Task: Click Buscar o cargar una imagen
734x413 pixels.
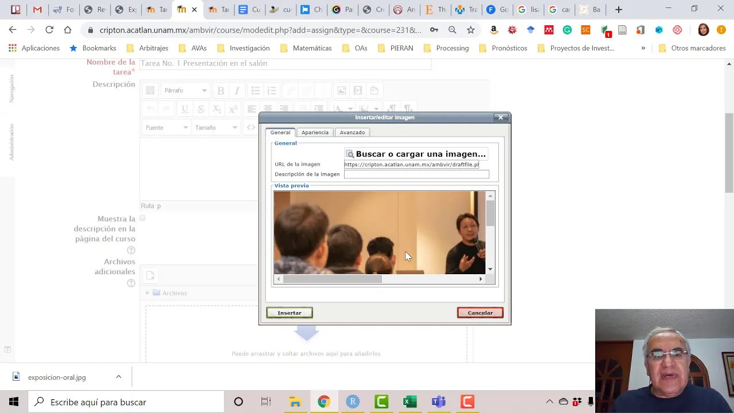Action: (416, 154)
